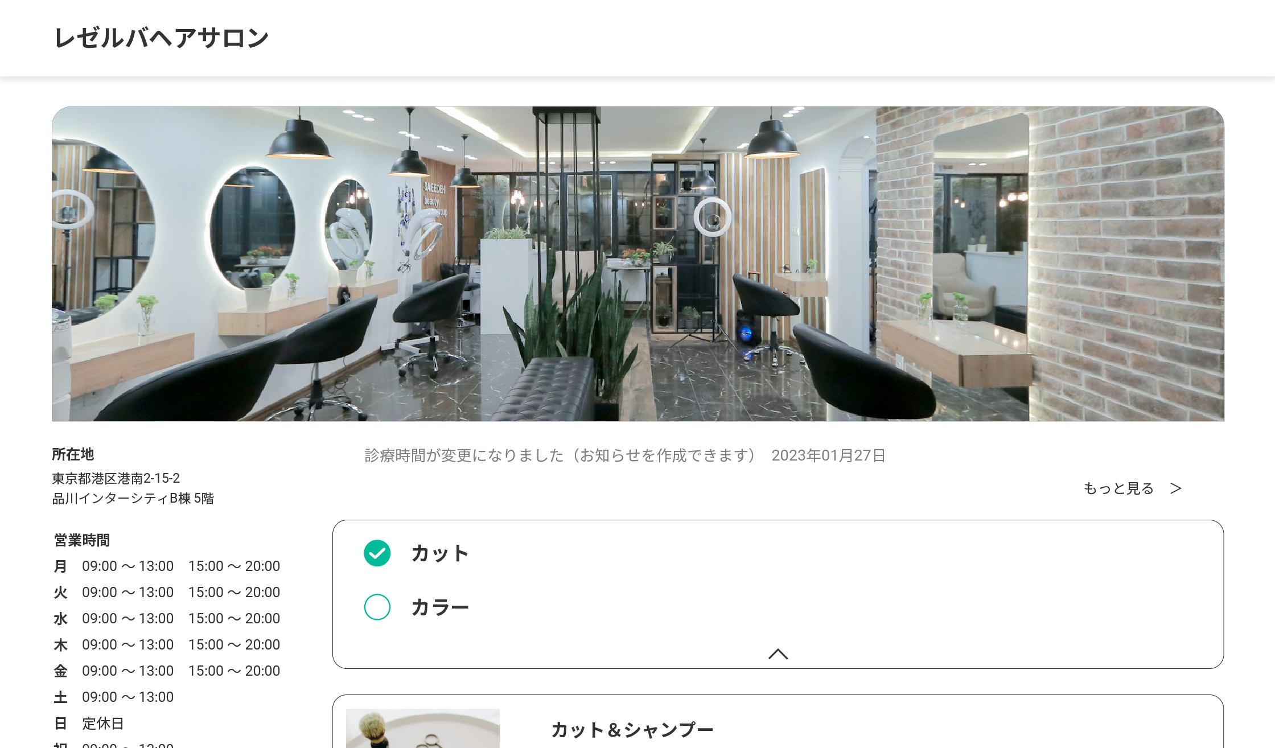Screen dimensions: 1275x748
Task: Click the 品川インターシティB棟 5階 building line
Action: point(133,499)
